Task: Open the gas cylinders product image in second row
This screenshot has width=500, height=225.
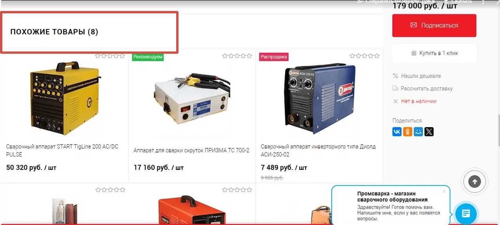Action: 65,211
